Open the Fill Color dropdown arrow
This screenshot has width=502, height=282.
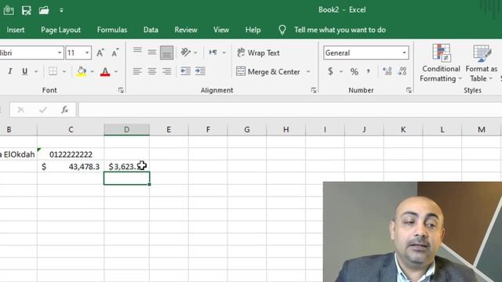tap(93, 71)
